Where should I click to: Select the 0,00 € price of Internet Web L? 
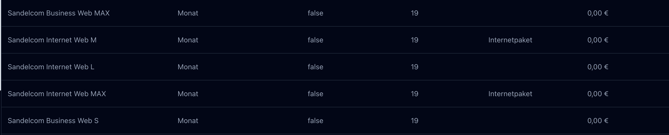[597, 67]
